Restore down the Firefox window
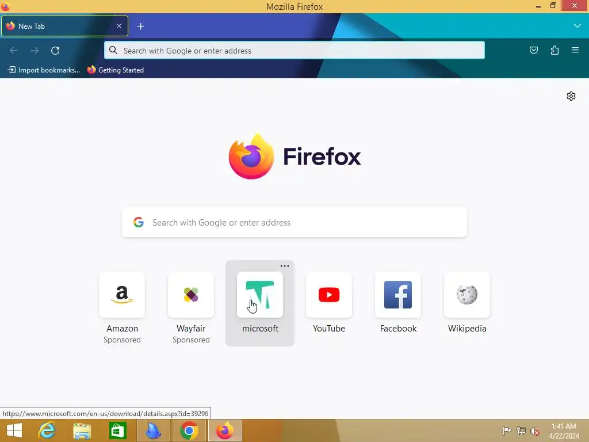Viewport: 589px width, 442px height. (553, 6)
